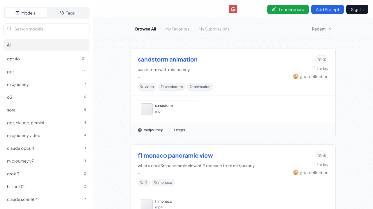Click the f1 tag chip

click(144, 183)
